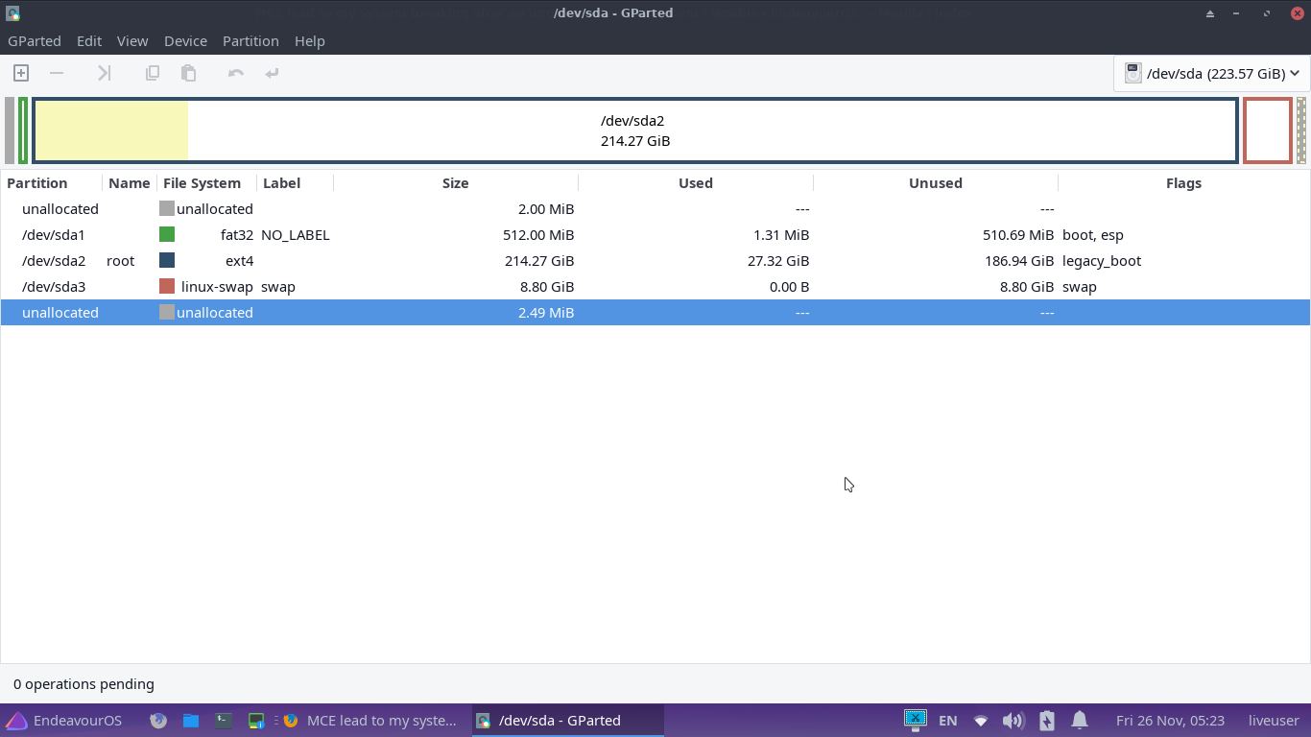Click the Label column header
Viewport: 1311px width, 737px height.
[295, 183]
